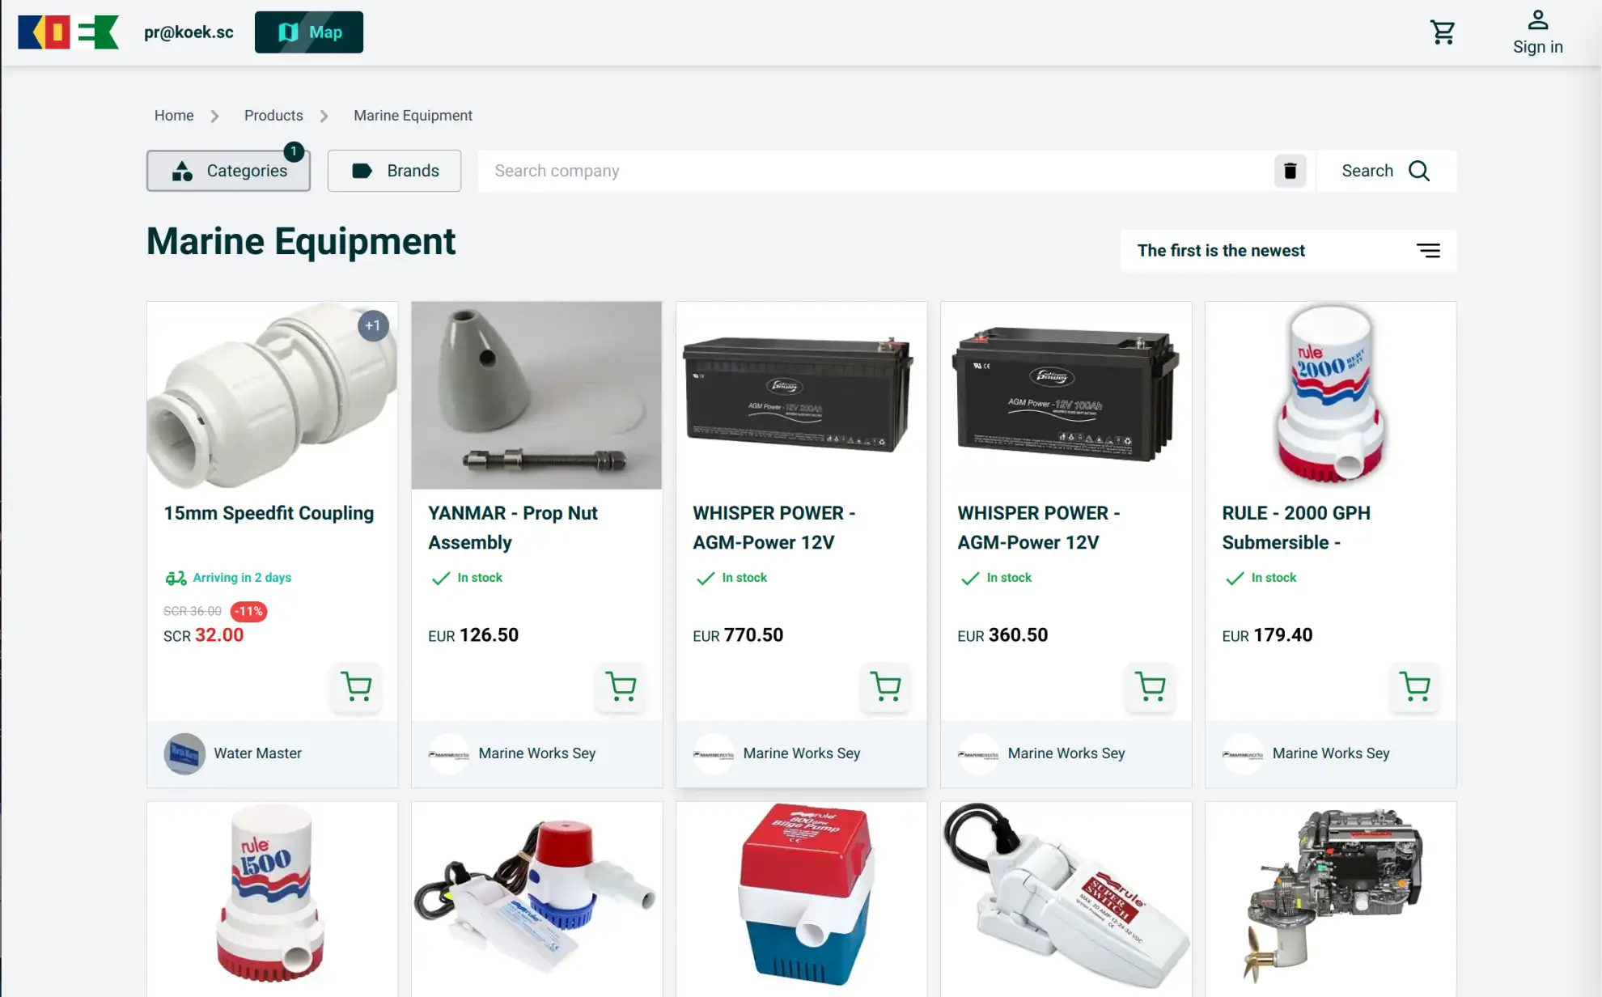Viewport: 1602px width, 997px height.
Task: Open the Map view button
Action: tap(308, 32)
